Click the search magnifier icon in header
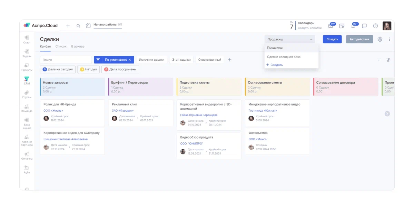 [78, 26]
